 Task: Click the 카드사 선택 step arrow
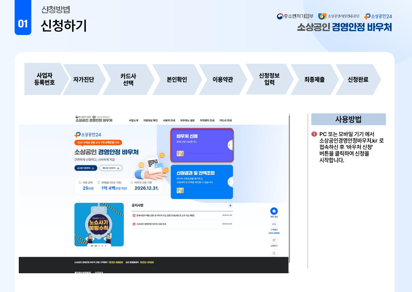[x=128, y=80]
